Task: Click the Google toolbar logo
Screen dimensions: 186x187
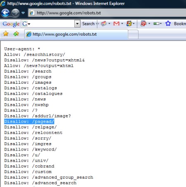Action: [x=11, y=24]
